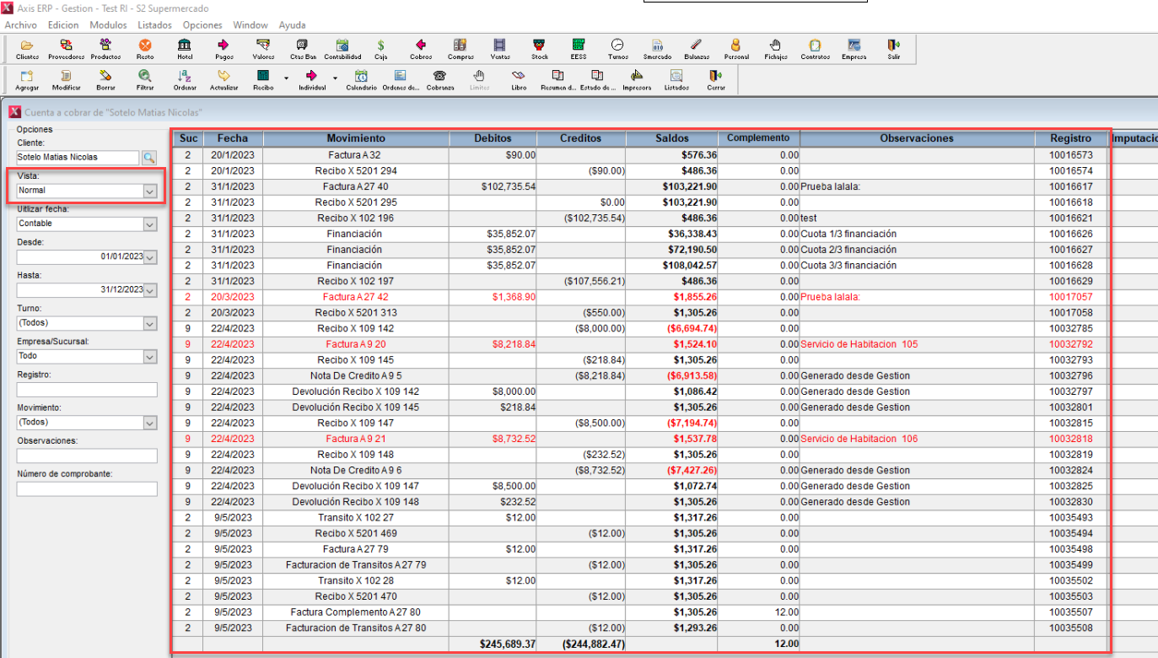Viewport: 1158px width, 658px height.
Task: Click the Proveedores toolbar icon
Action: point(66,49)
